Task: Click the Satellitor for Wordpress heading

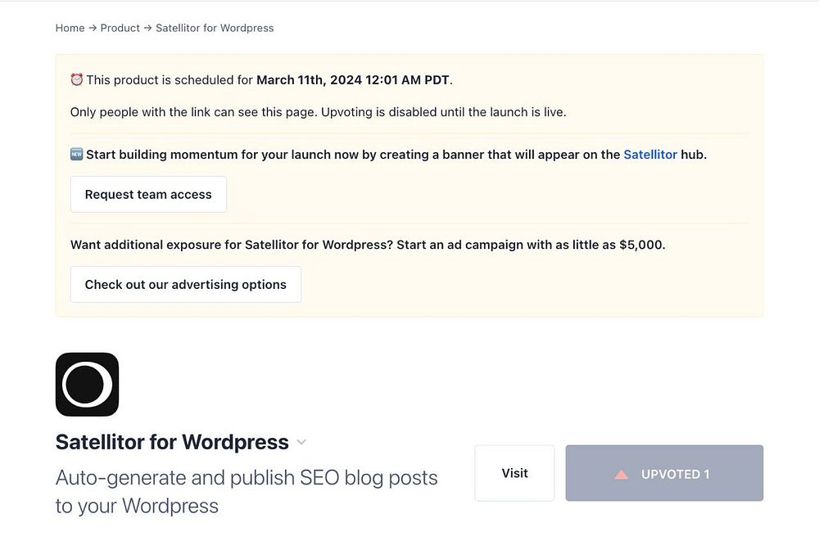Action: (x=172, y=442)
